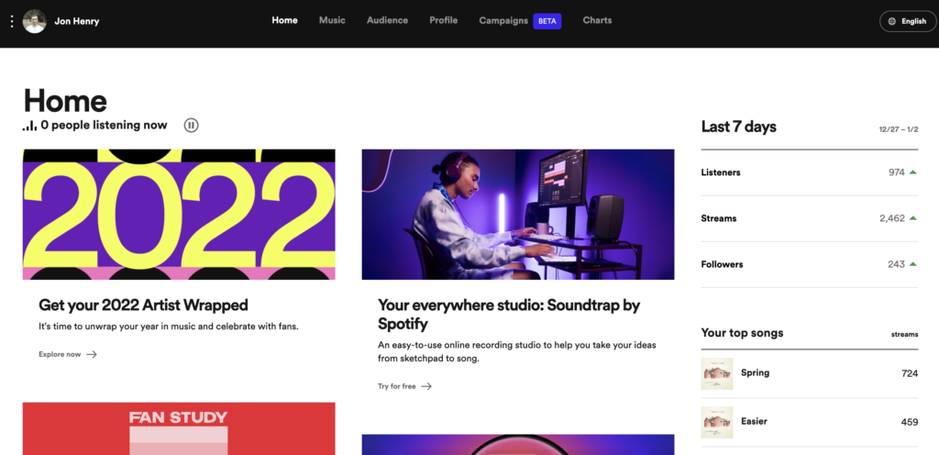939x455 pixels.
Task: Switch to the Music tab
Action: click(332, 20)
